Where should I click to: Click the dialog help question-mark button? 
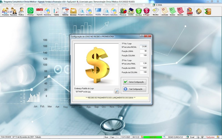click(142, 36)
